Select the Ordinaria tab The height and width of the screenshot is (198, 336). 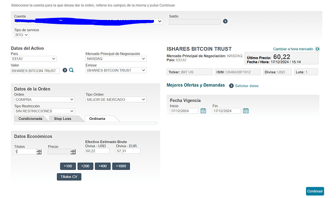click(97, 118)
